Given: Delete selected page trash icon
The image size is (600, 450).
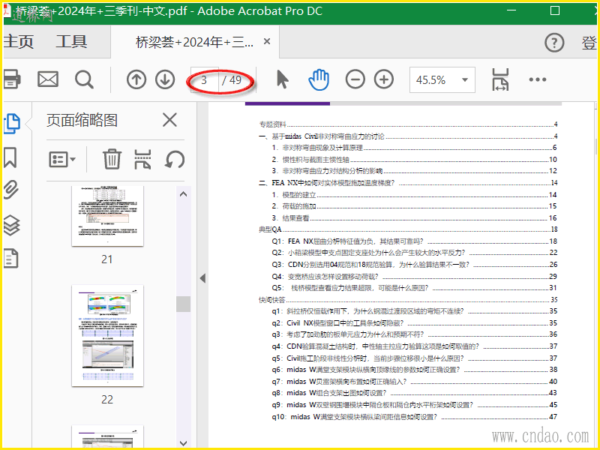Looking at the screenshot, I should coord(112,159).
